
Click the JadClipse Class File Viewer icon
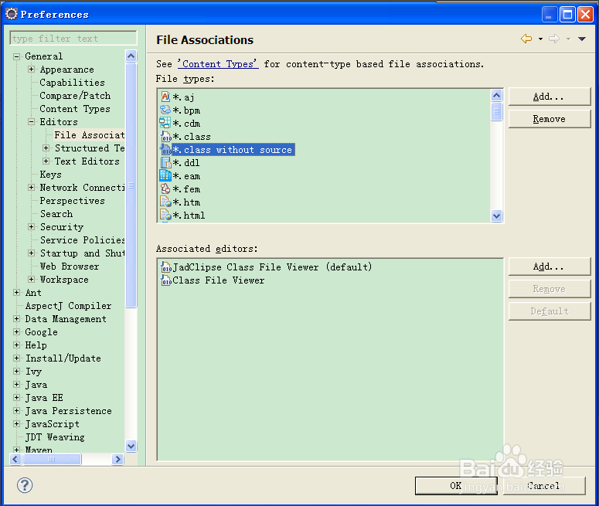pyautogui.click(x=166, y=267)
